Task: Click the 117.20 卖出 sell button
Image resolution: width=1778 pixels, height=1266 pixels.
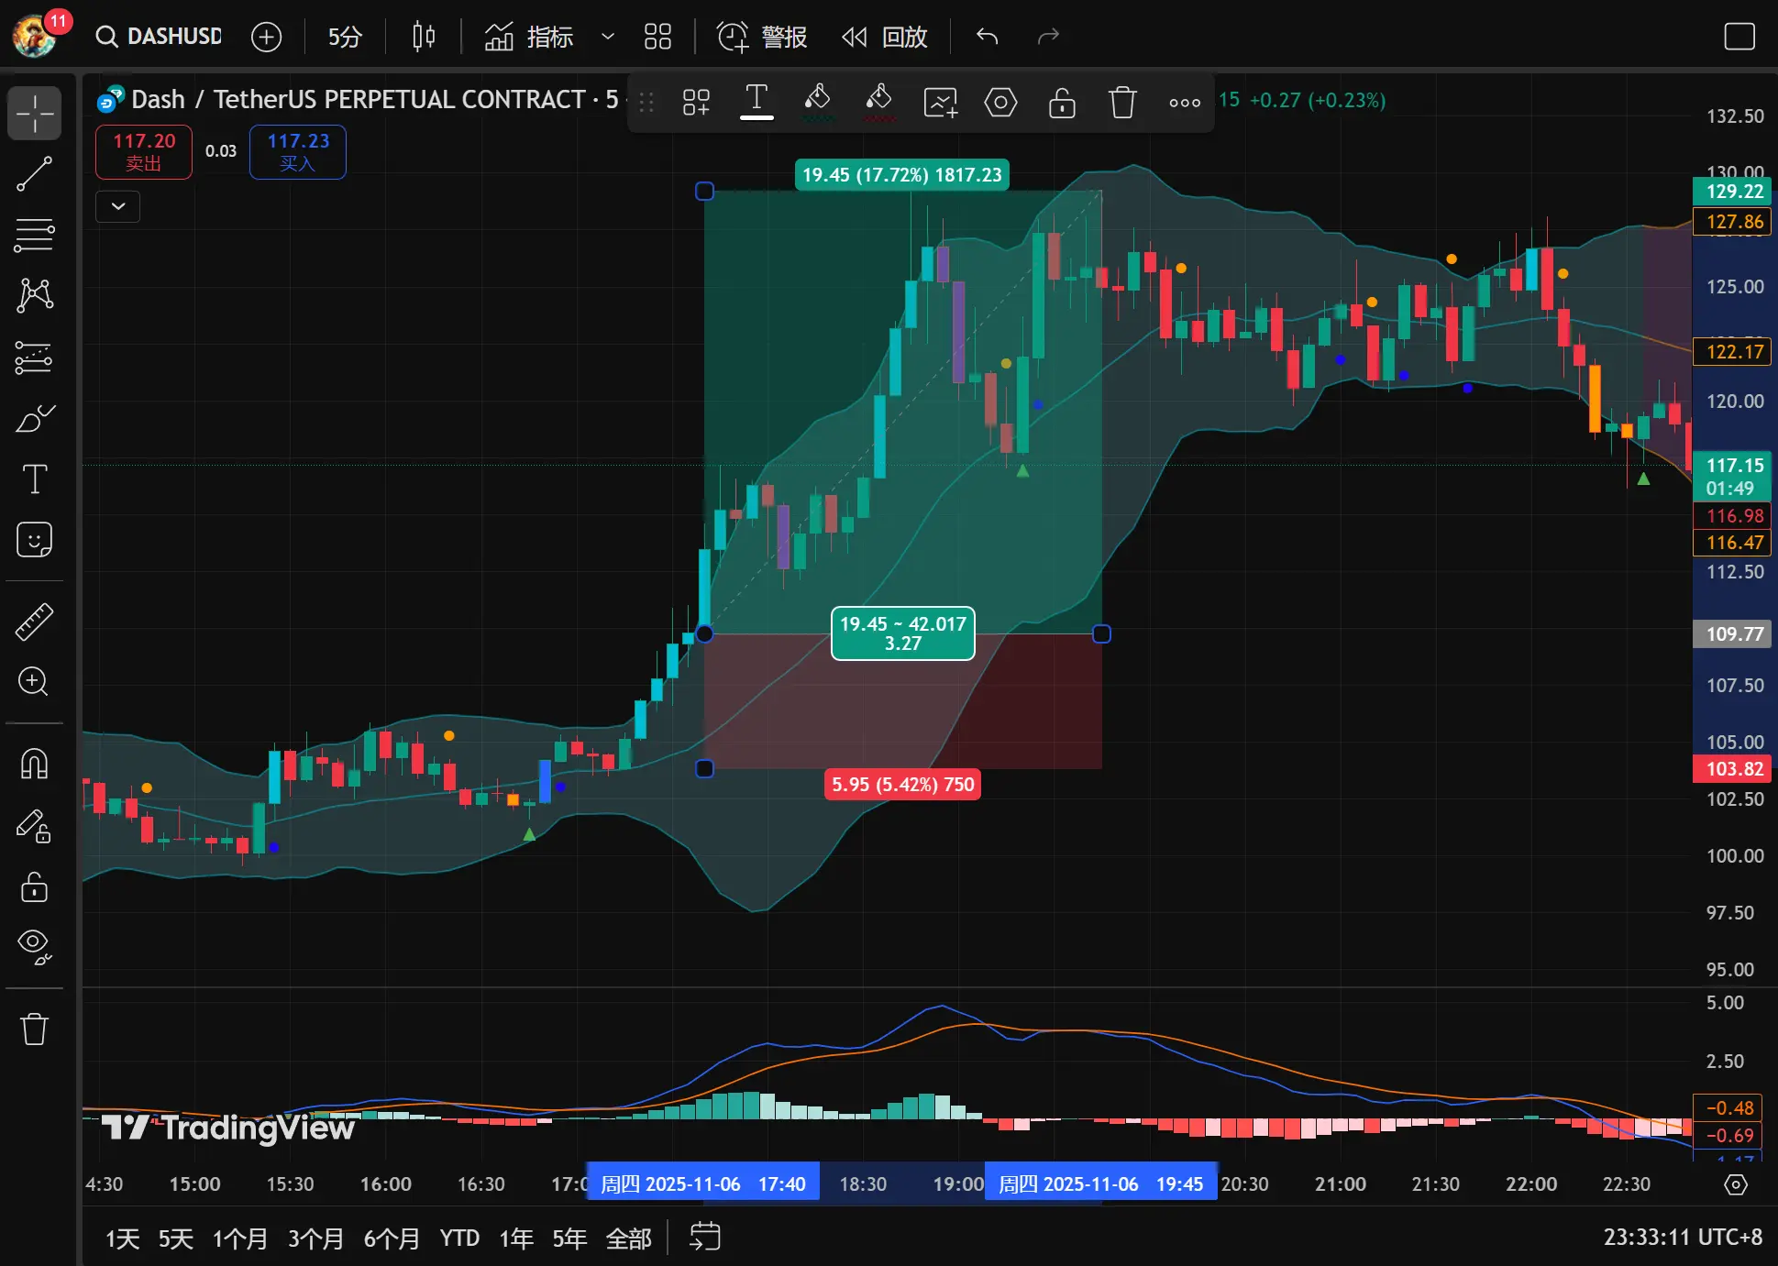Action: (144, 151)
